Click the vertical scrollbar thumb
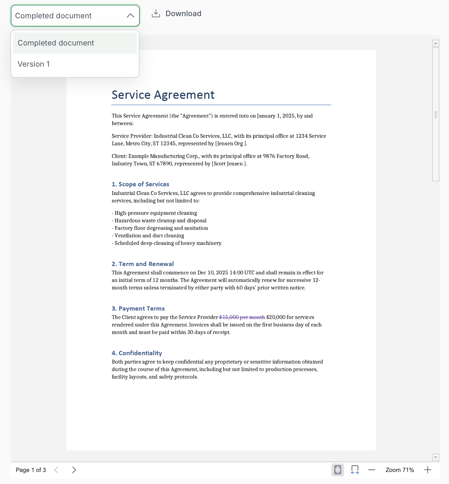The image size is (449, 484). [436, 114]
